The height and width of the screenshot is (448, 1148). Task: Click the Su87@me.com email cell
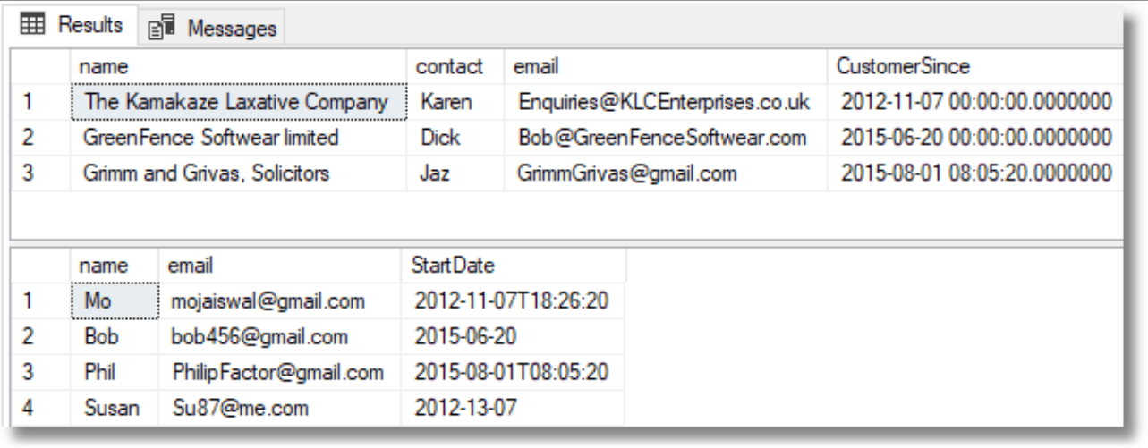(279, 409)
